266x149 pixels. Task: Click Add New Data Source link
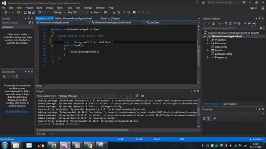pyautogui.click(x=17, y=111)
